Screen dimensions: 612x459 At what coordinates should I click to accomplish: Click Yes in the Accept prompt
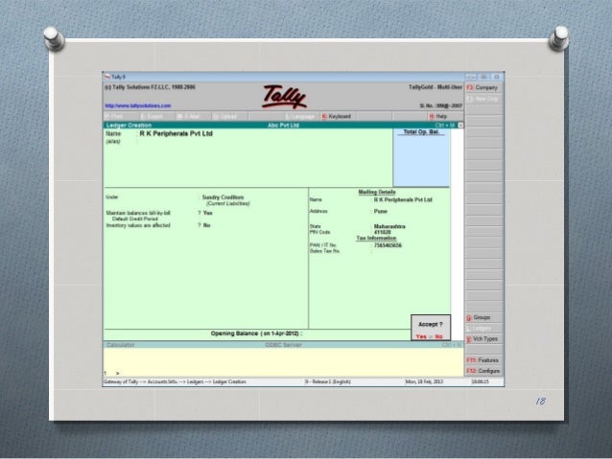(x=421, y=336)
